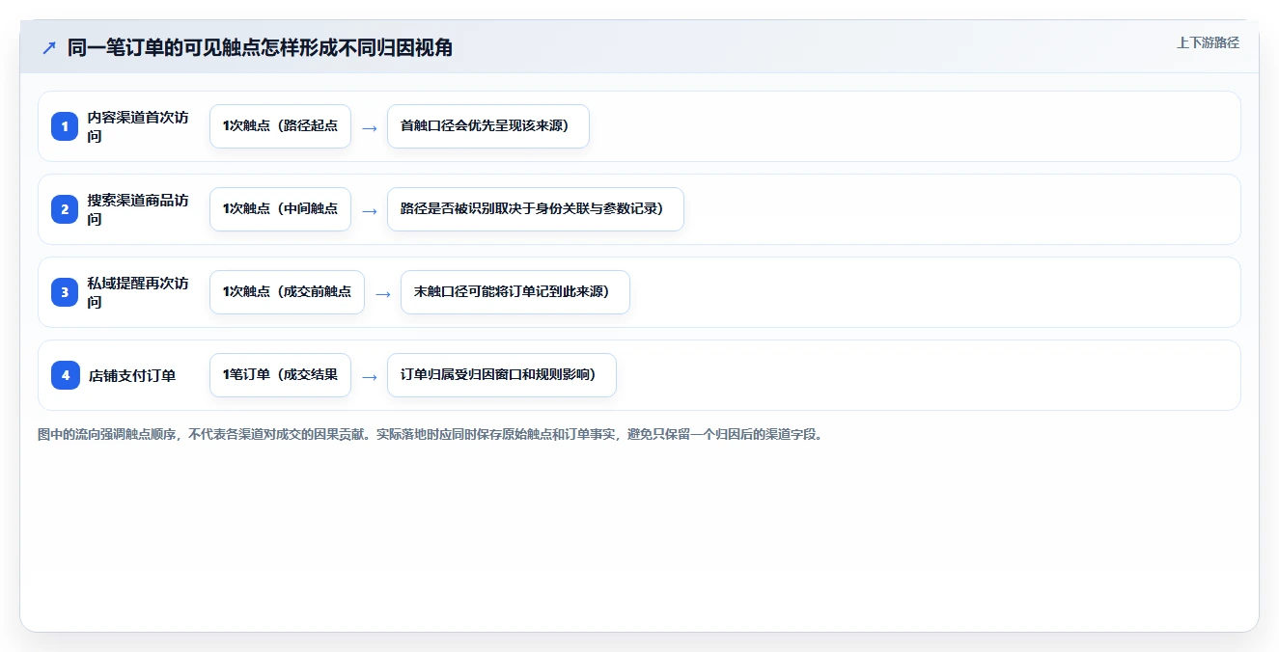Click the step 4 number badge
Viewport: 1279px width, 652px height.
65,375
